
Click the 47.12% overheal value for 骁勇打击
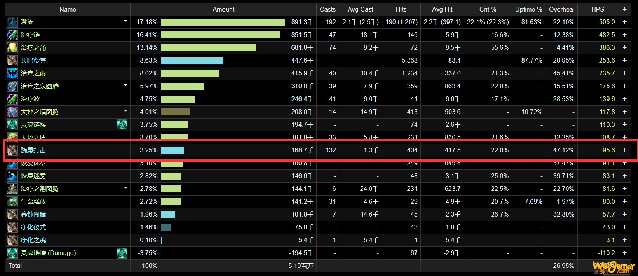coord(563,150)
